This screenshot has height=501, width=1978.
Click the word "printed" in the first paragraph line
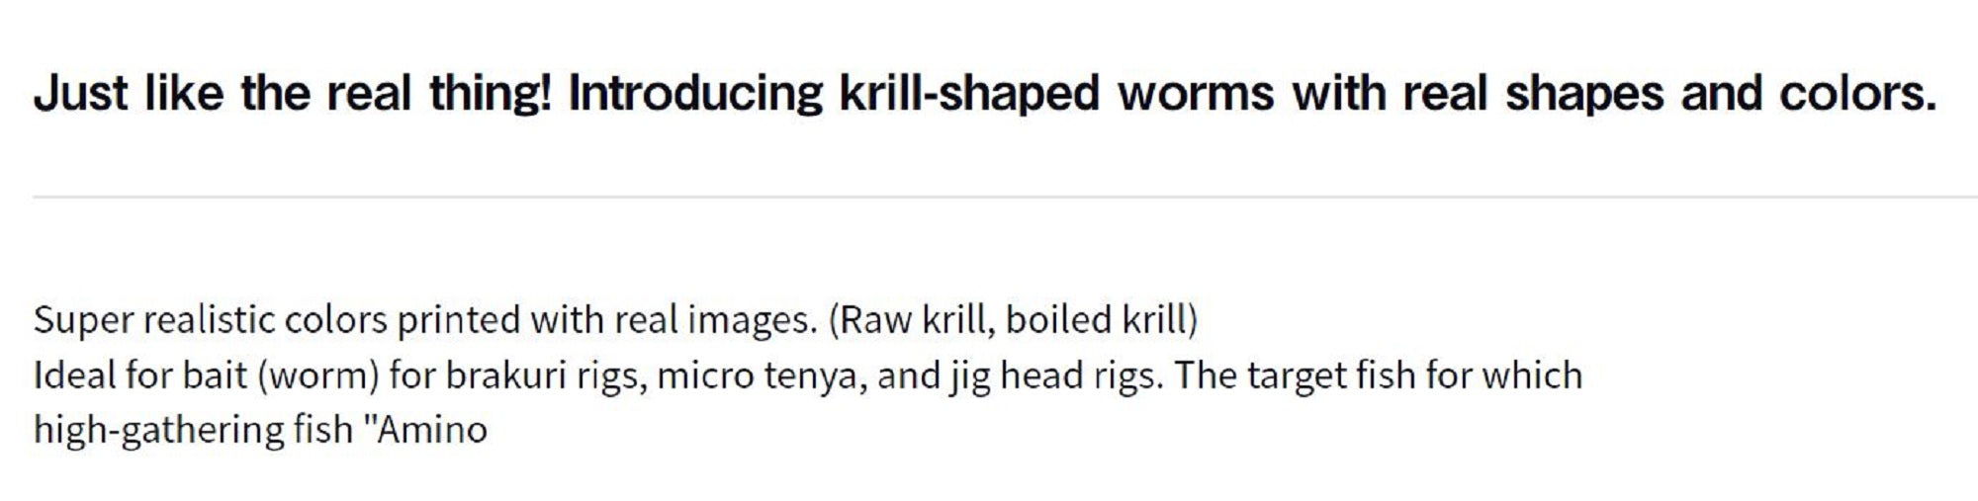click(458, 320)
